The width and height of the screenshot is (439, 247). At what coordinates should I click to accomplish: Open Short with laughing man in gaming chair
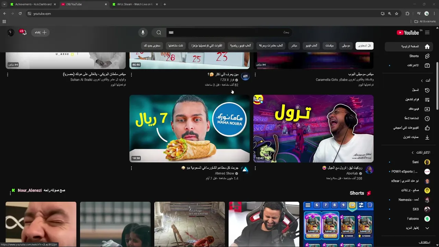coord(264,224)
